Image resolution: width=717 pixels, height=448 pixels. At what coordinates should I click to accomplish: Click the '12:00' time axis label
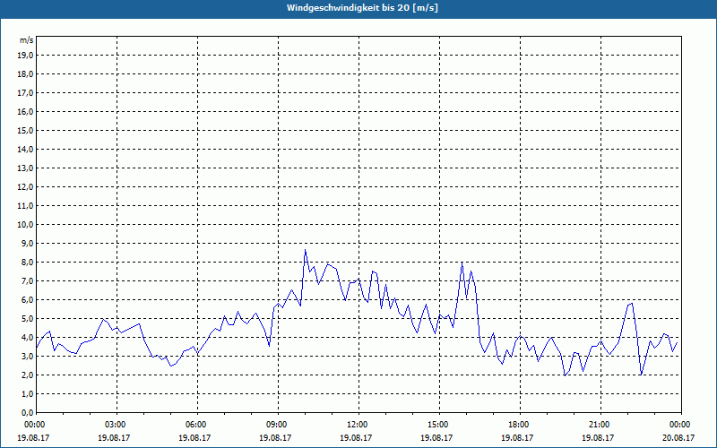(x=358, y=425)
